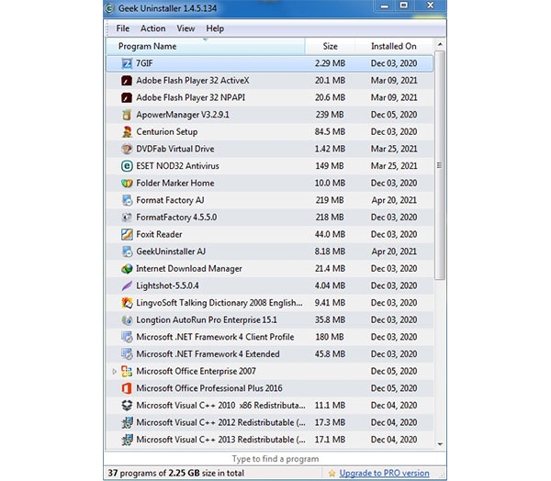The image size is (551, 481).
Task: Click the scrollbar up arrow
Action: coord(440,45)
